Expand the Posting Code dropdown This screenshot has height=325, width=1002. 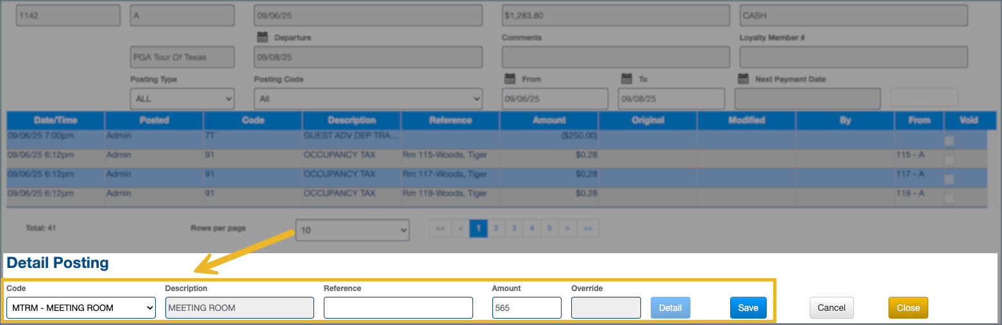click(x=368, y=99)
